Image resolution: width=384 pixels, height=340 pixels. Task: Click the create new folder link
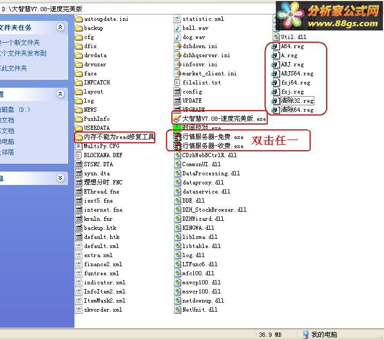tap(20, 43)
